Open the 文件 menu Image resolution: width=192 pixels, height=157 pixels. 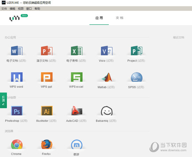(4, 9)
